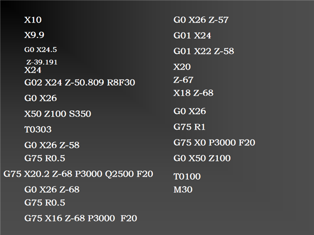Click the X10 code line
The width and height of the screenshot is (314, 235).
click(33, 20)
